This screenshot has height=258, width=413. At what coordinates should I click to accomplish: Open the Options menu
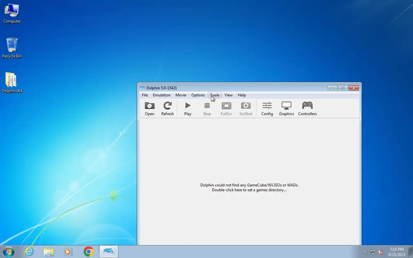click(198, 95)
